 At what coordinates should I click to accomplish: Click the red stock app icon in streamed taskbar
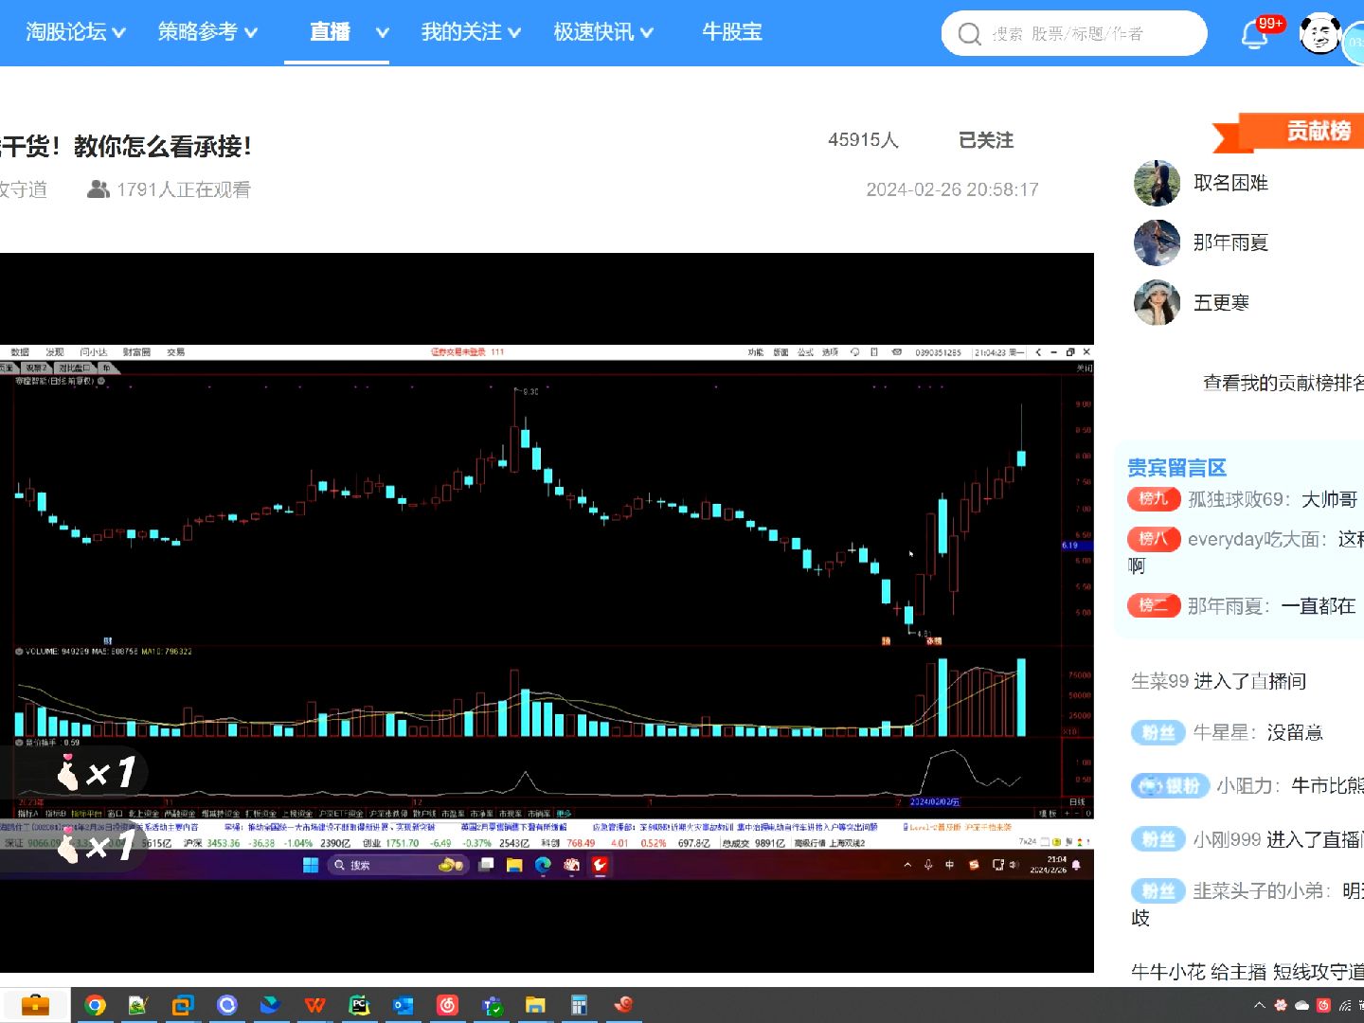[x=600, y=865]
